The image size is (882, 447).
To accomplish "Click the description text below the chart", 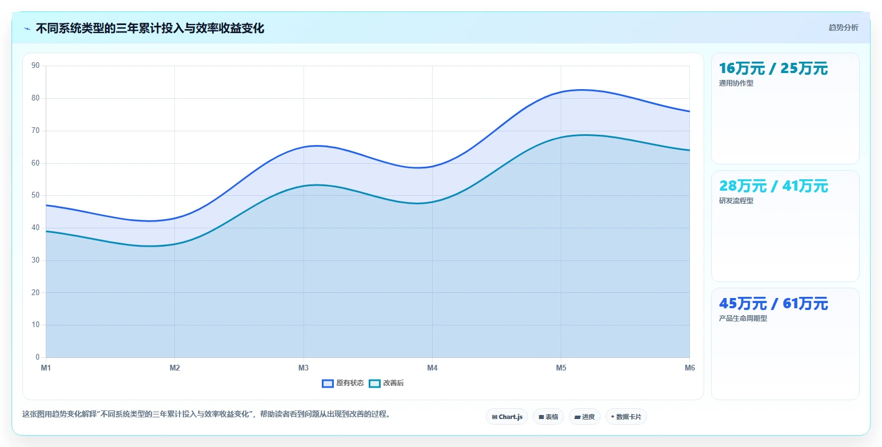I will 207,414.
